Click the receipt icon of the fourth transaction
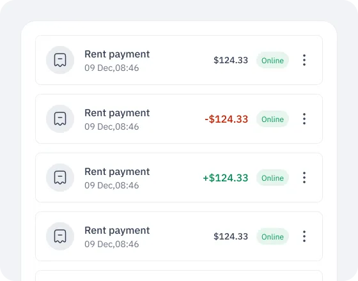The height and width of the screenshot is (281, 358). pos(60,236)
